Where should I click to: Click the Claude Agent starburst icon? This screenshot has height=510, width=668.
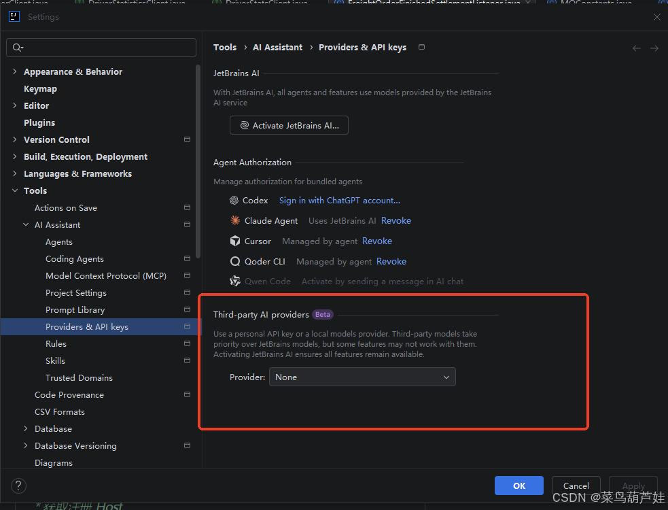[234, 220]
